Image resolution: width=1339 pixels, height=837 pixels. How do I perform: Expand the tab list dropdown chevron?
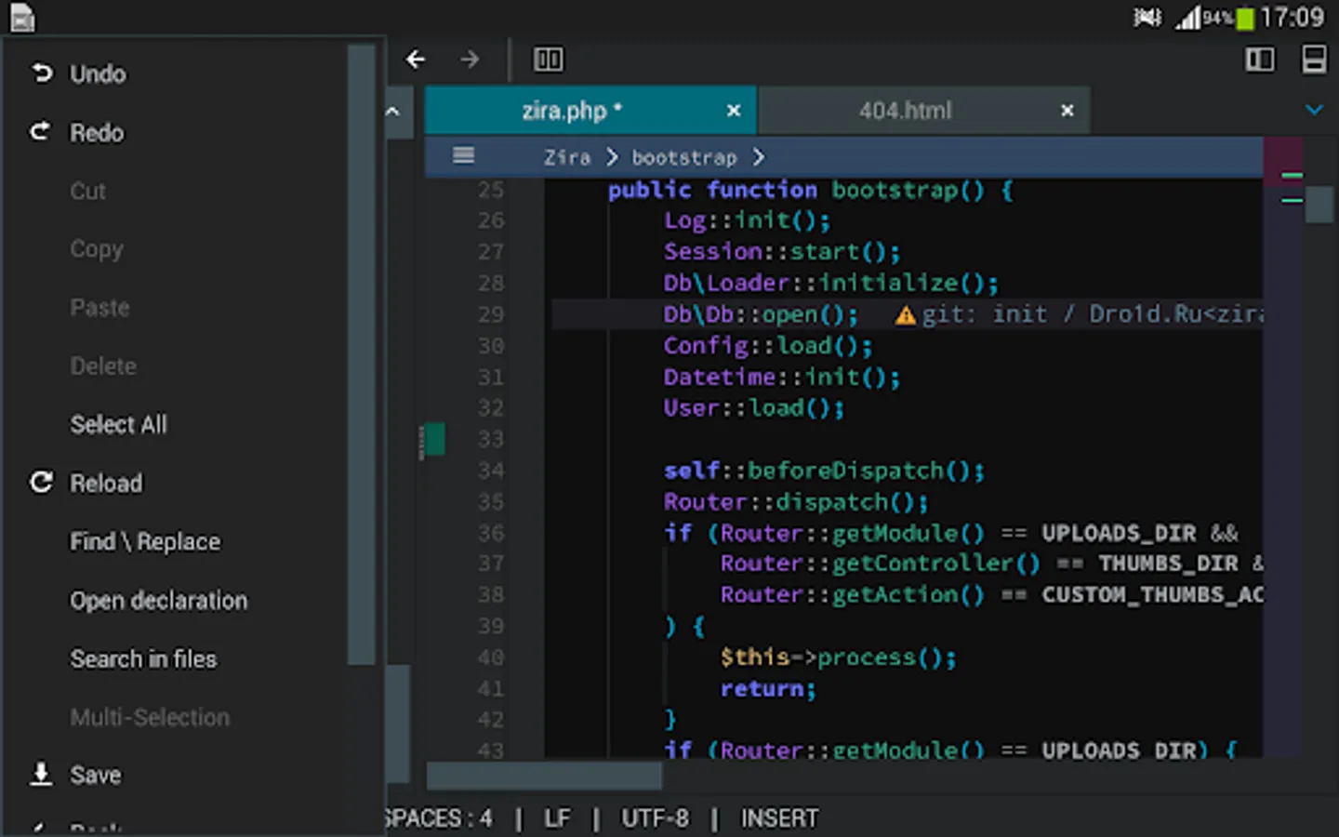tap(1314, 110)
